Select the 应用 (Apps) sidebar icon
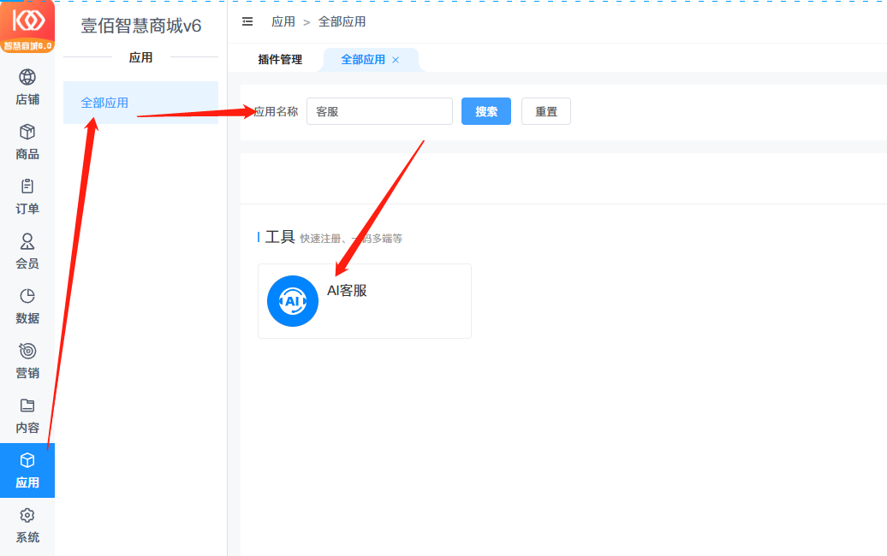Screen dimensions: 887x556 tap(27, 461)
